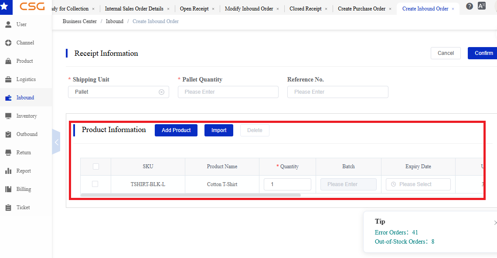Click the Return sidebar icon
This screenshot has height=258, width=497.
[x=8, y=153]
